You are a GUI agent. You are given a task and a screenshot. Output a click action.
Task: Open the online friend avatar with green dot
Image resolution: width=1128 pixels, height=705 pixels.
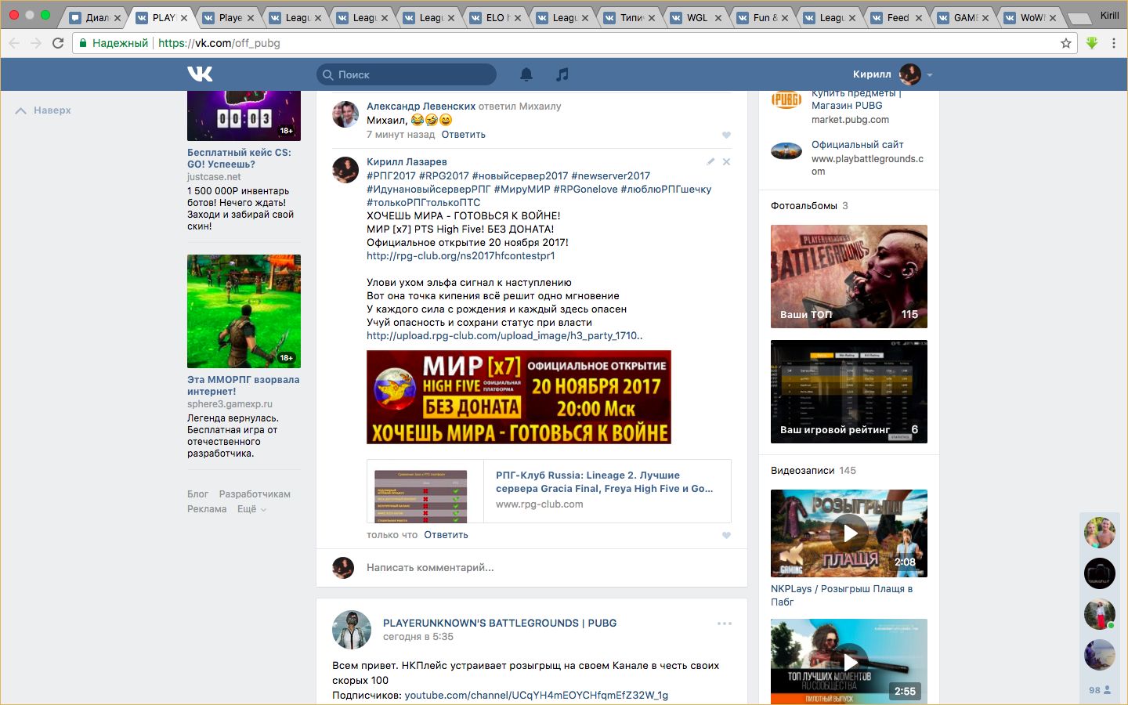click(x=1100, y=614)
